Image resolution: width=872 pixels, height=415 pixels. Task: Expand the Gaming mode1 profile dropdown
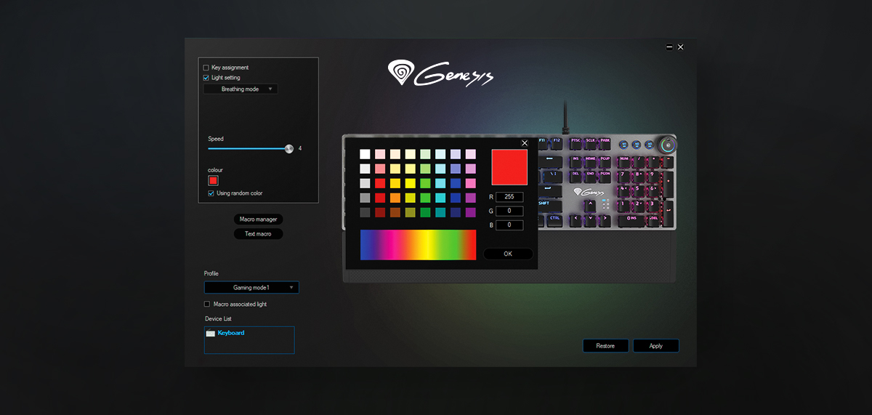tap(251, 288)
